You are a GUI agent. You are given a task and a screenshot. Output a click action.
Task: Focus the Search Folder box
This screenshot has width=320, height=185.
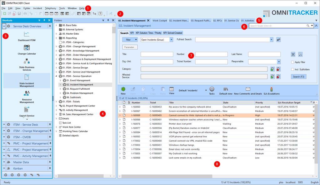pos(278,26)
